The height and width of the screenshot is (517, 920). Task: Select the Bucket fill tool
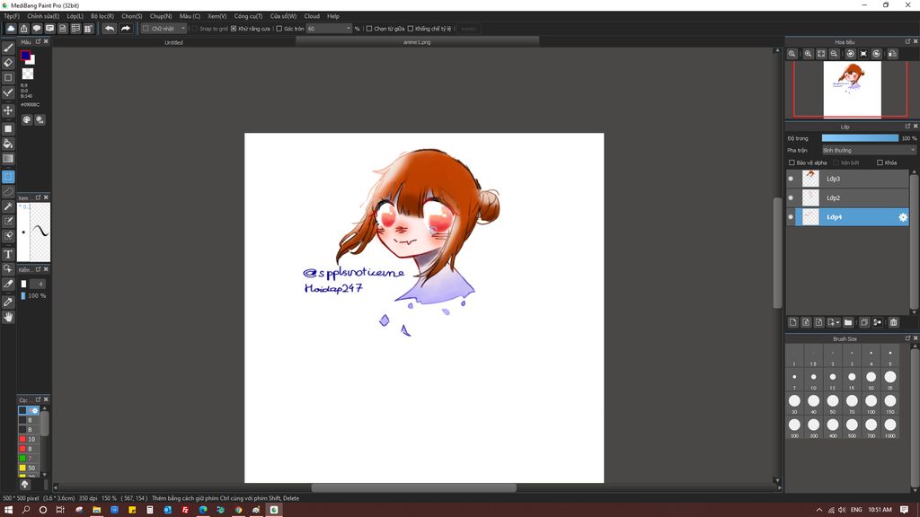pyautogui.click(x=8, y=144)
